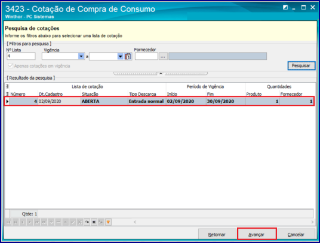
Task: Select Entrada normal cell in row
Action: (147, 101)
